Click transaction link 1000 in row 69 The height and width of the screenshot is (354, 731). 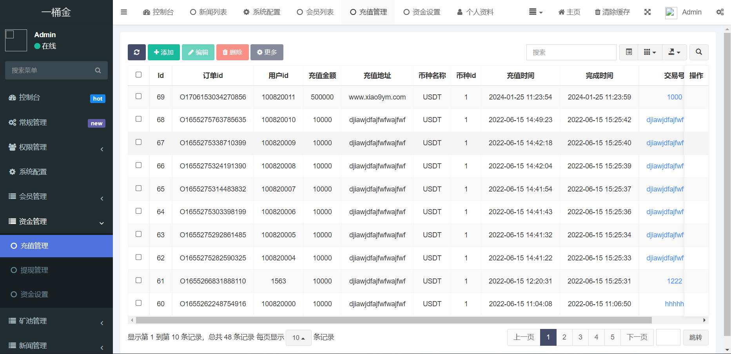(x=675, y=97)
